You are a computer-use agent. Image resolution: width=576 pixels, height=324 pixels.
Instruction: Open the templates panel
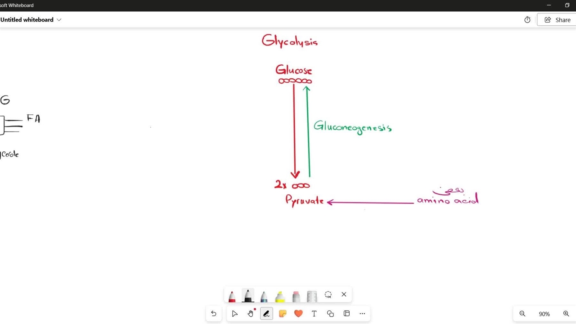pyautogui.click(x=346, y=314)
